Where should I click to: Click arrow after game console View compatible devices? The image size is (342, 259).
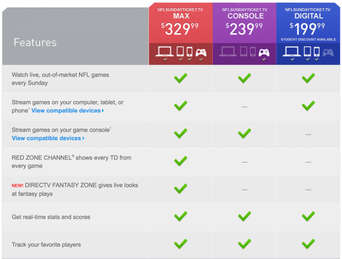(x=83, y=139)
